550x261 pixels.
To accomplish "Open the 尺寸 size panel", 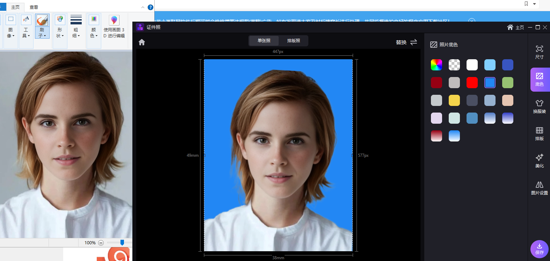I will [x=539, y=52].
